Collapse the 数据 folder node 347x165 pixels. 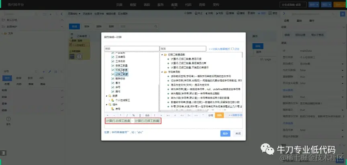point(106,96)
